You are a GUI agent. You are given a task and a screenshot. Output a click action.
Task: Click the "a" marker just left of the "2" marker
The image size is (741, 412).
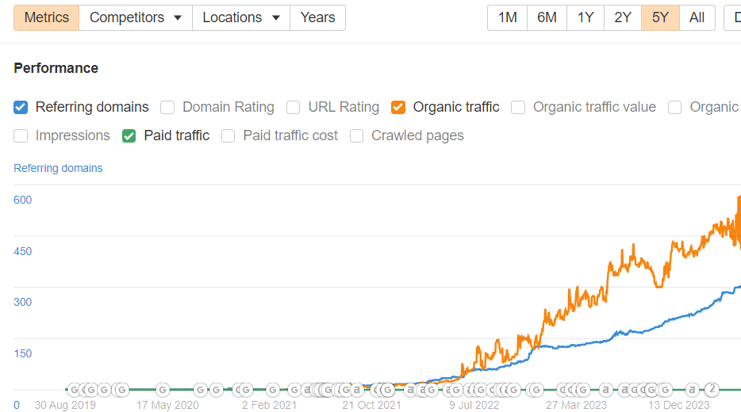click(693, 389)
